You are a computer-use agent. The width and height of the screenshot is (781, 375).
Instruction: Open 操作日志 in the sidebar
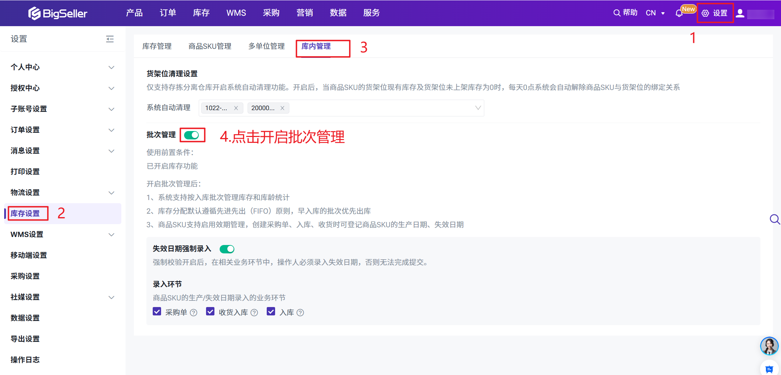25,360
